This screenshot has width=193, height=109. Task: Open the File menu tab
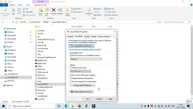point(4,5)
